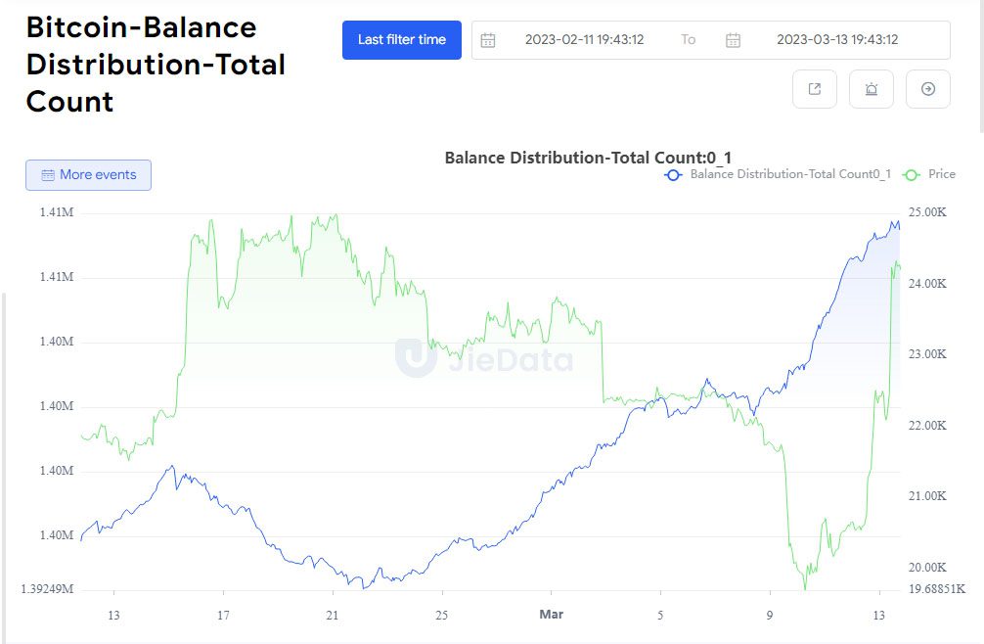Open the end date calendar icon
Screen dimensions: 984x644
pos(733,40)
